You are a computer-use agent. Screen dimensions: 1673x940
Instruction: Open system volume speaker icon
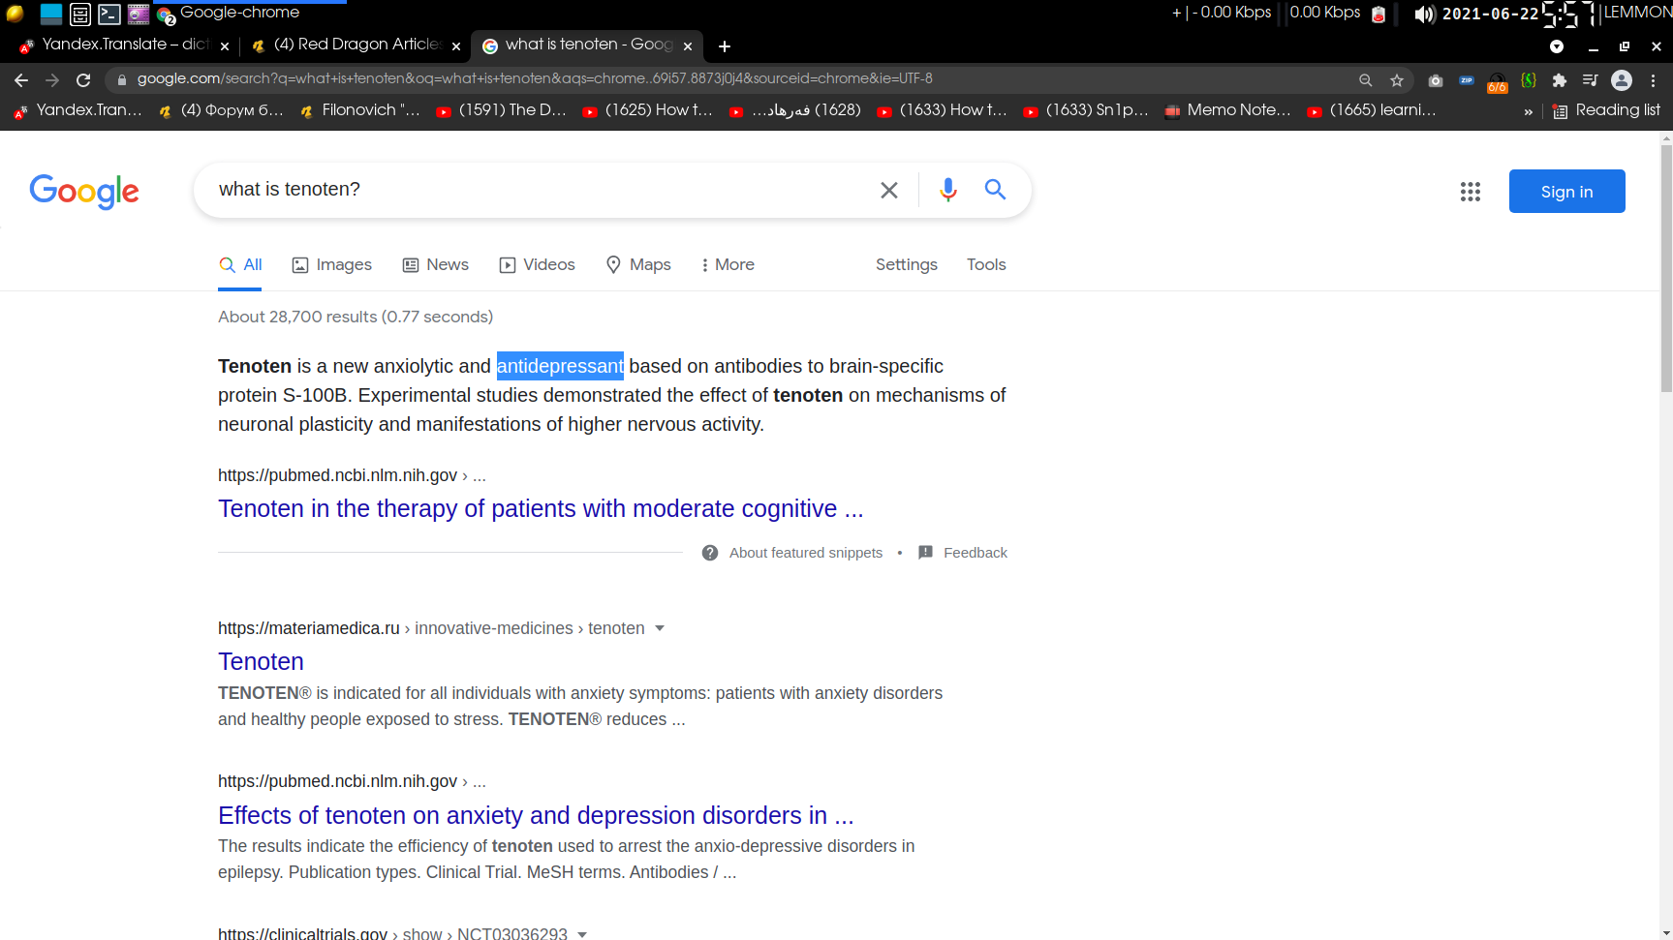coord(1423,15)
